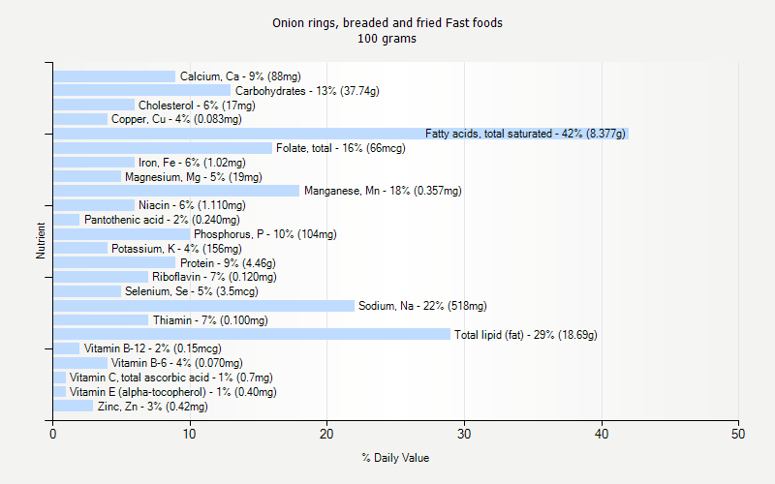The width and height of the screenshot is (775, 484).
Task: Select the Calcium, Ca - 9% (88mg) label
Action: click(240, 76)
